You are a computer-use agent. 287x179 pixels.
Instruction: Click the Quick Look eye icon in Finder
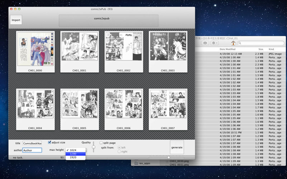(205, 43)
